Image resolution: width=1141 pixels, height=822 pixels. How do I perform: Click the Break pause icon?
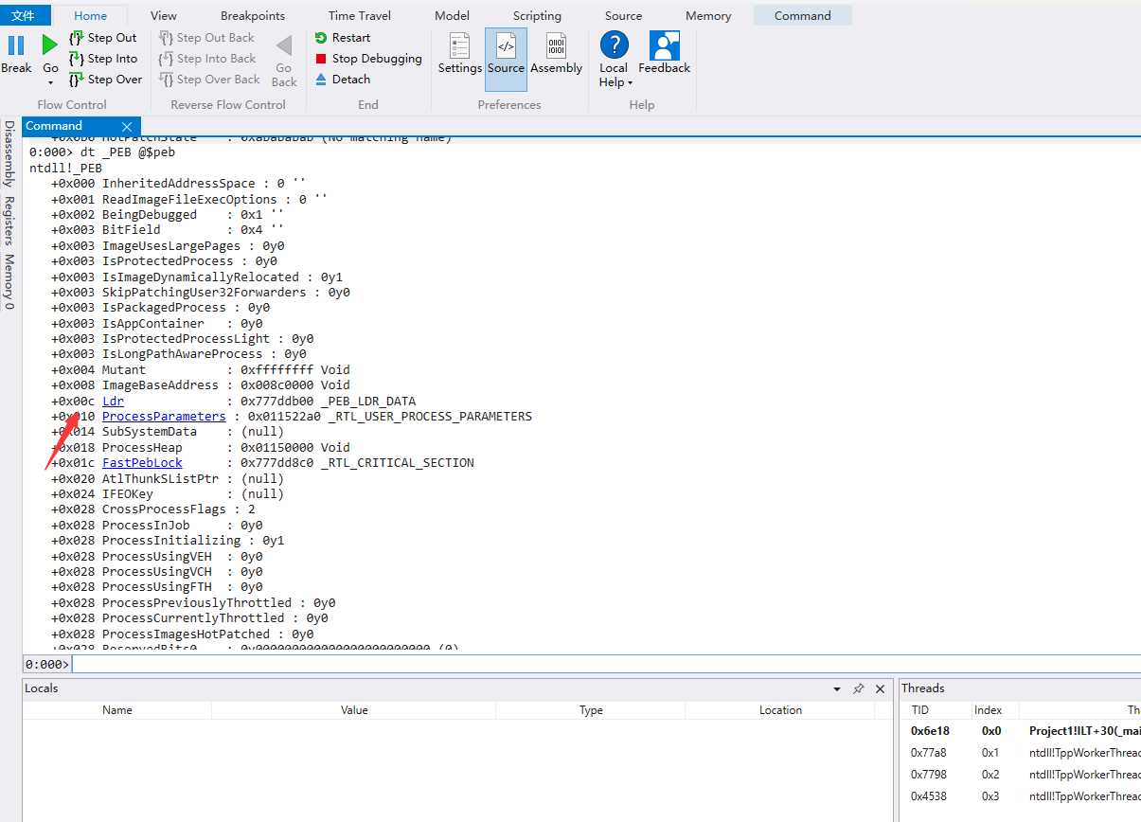tap(16, 45)
